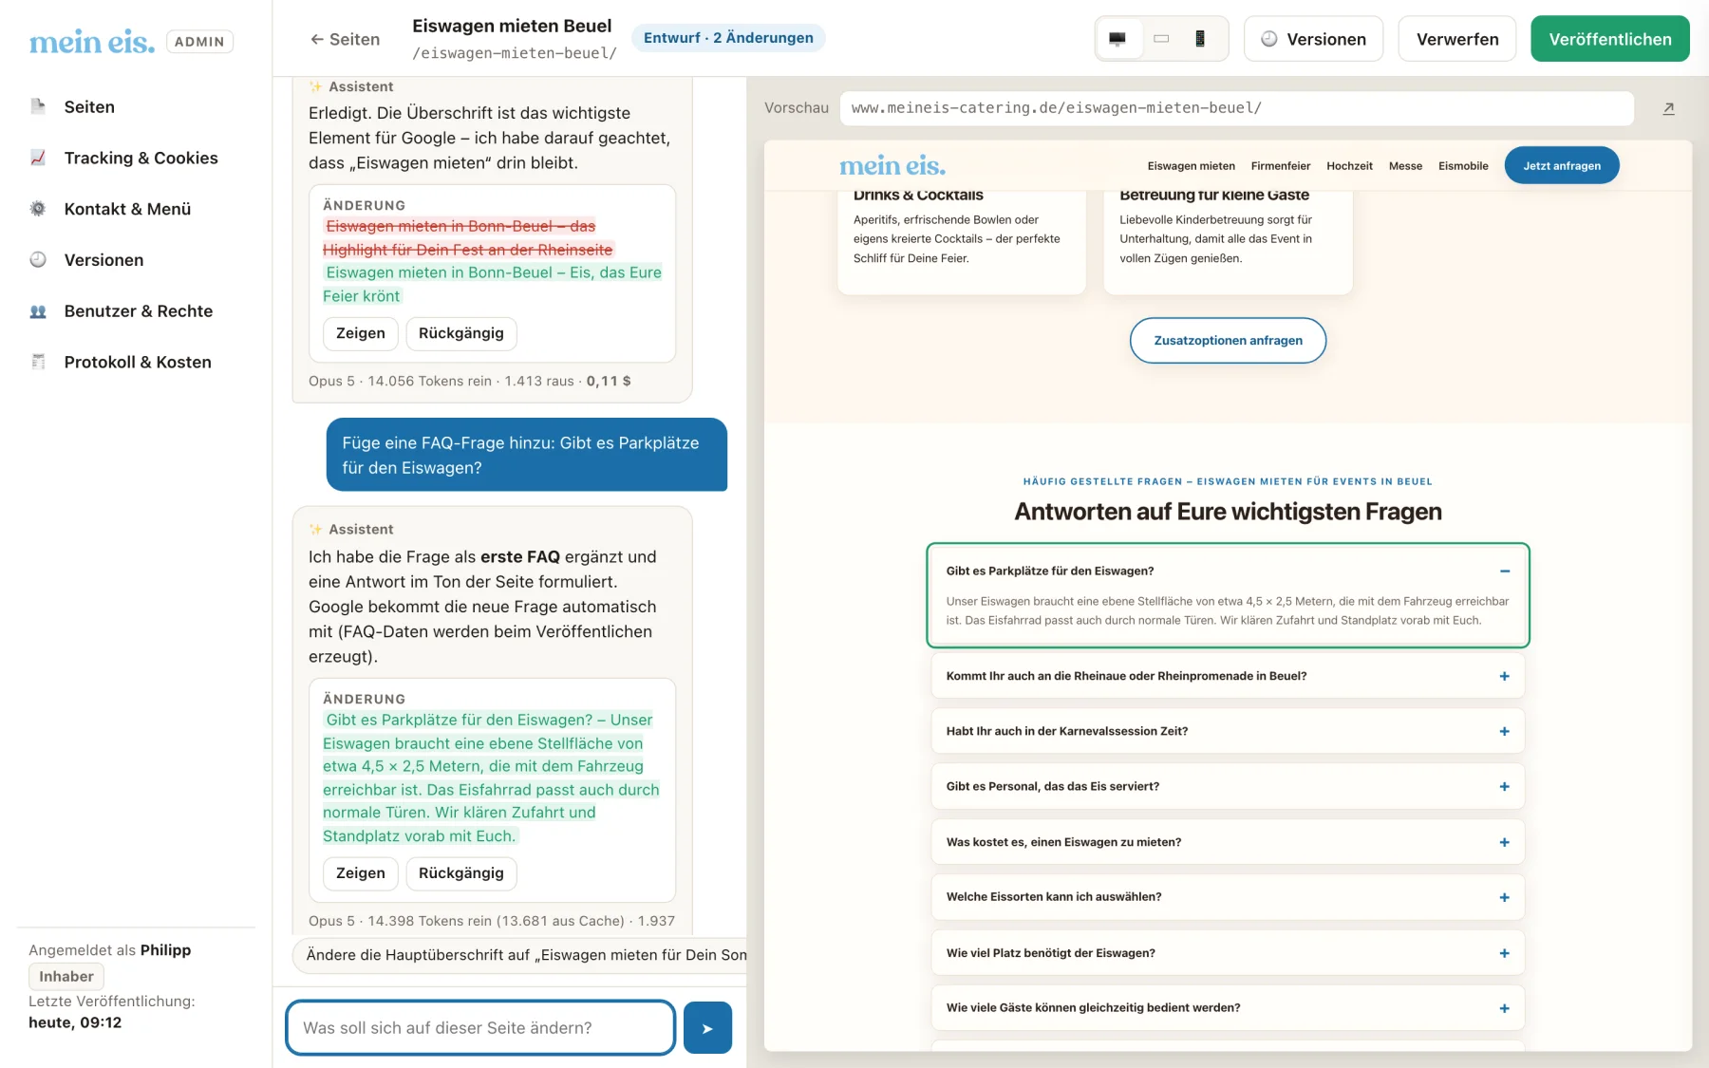Click Zeigen for the headline change

point(361,333)
